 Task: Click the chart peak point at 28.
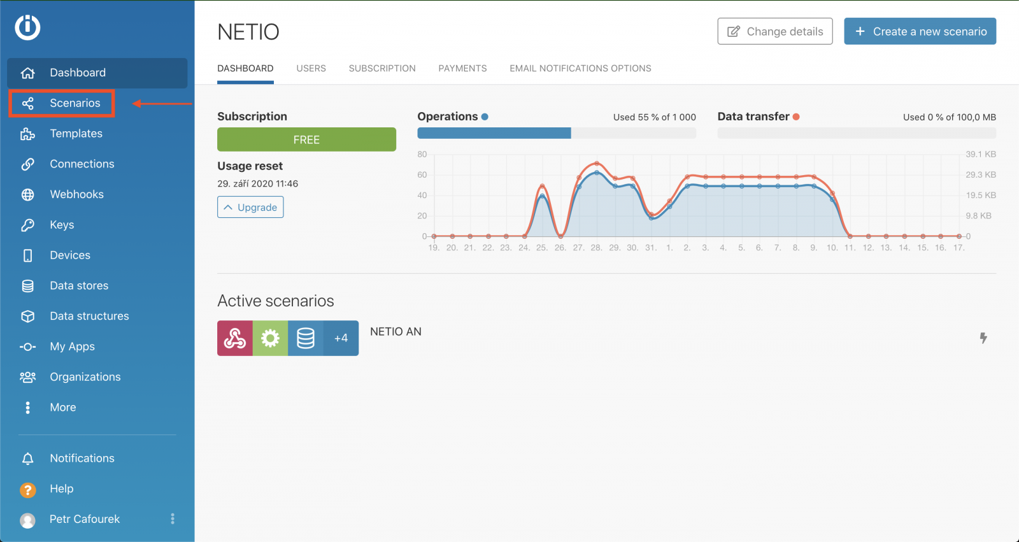[597, 164]
